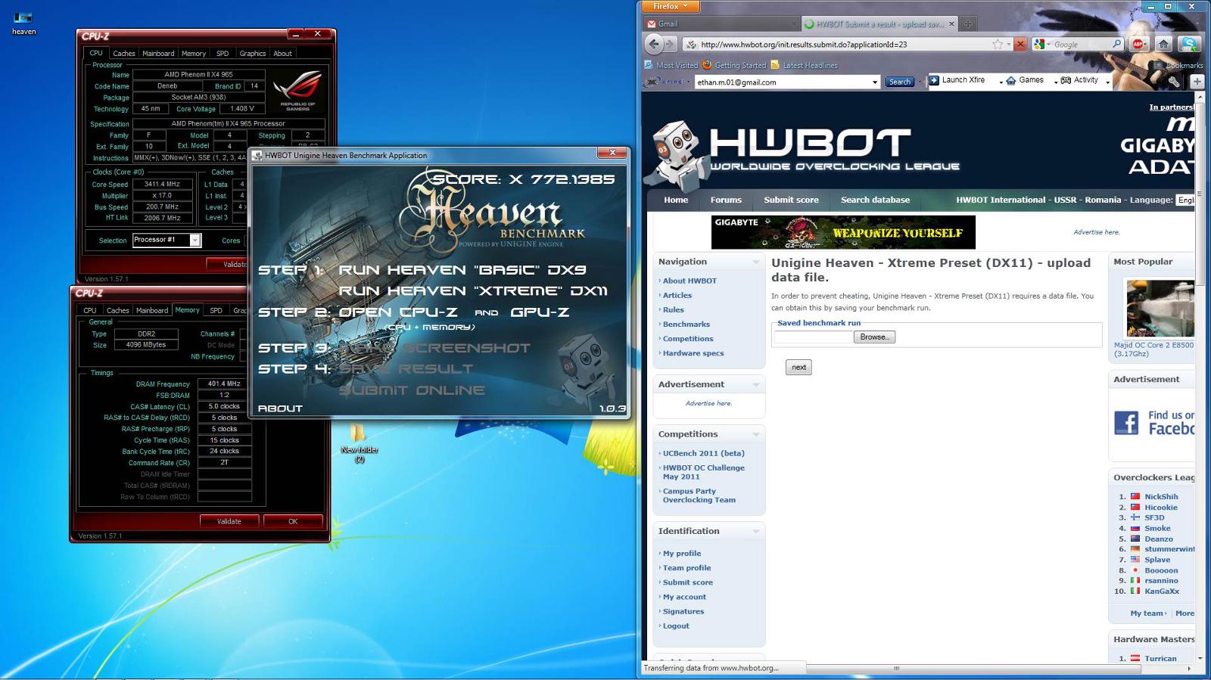Viewport: 1211px width, 680px height.
Task: Open the Firefox menu button
Action: pyautogui.click(x=671, y=6)
